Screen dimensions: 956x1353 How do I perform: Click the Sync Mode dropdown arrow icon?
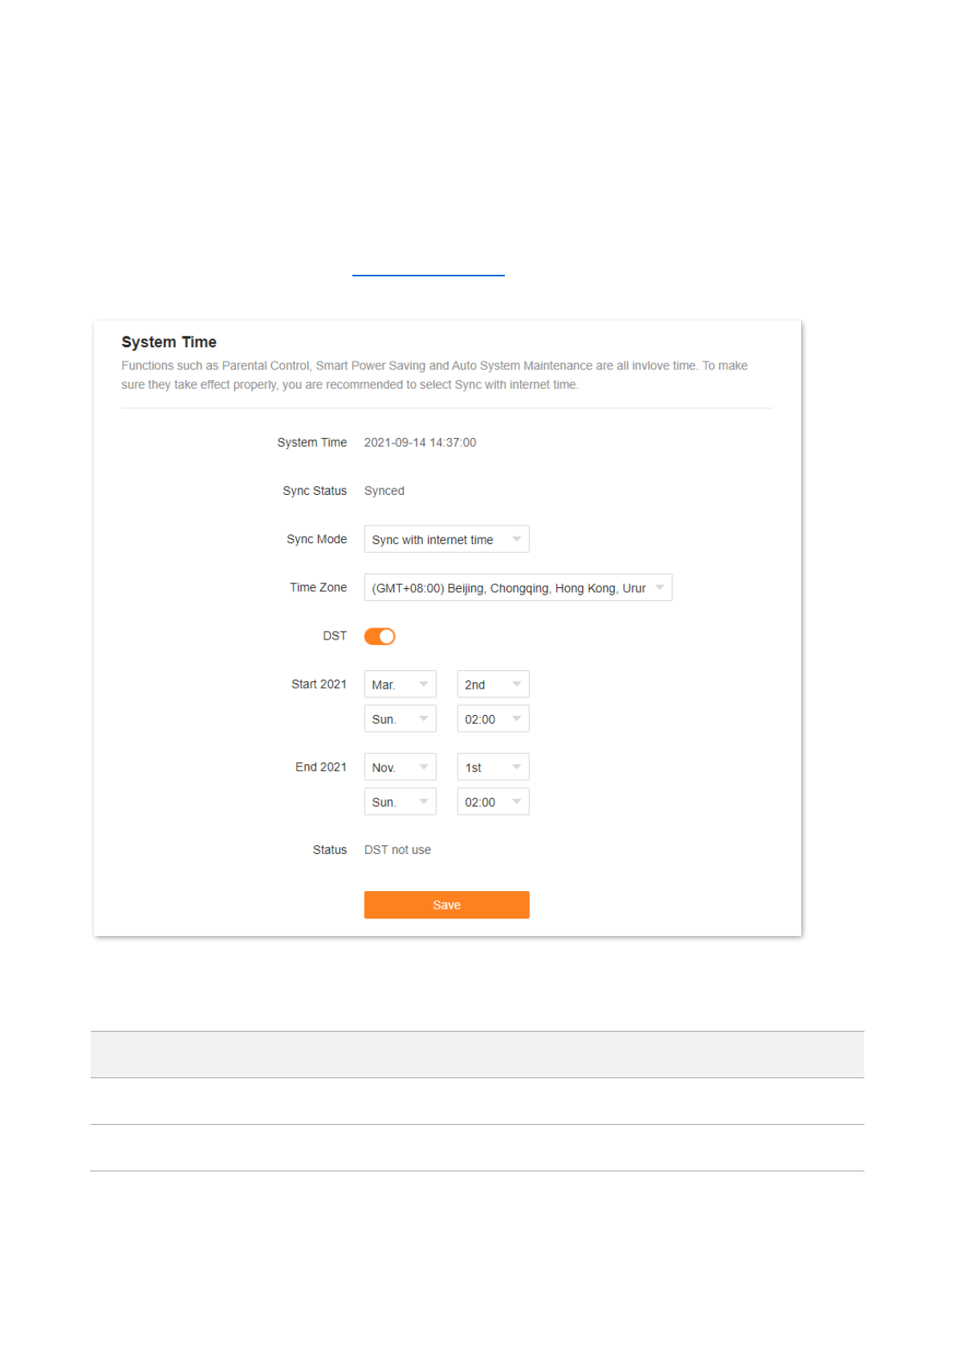pyautogui.click(x=517, y=539)
